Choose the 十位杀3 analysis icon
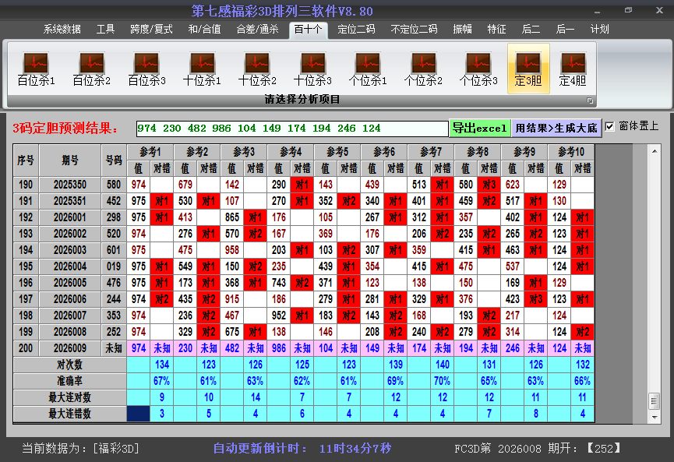Screen dimensions: 674x462 (x=312, y=69)
